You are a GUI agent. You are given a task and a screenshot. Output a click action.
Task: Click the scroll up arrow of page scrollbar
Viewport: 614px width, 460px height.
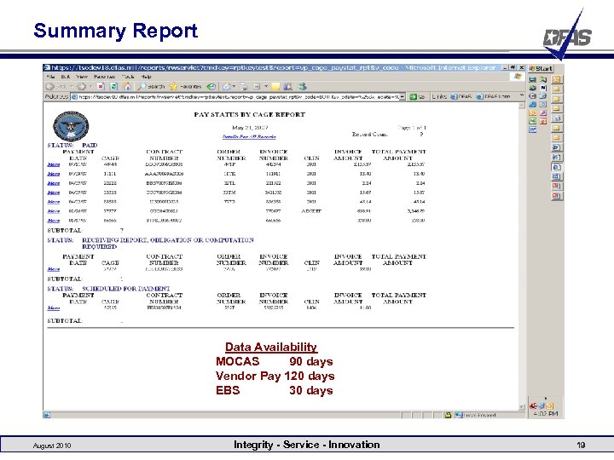tap(521, 106)
